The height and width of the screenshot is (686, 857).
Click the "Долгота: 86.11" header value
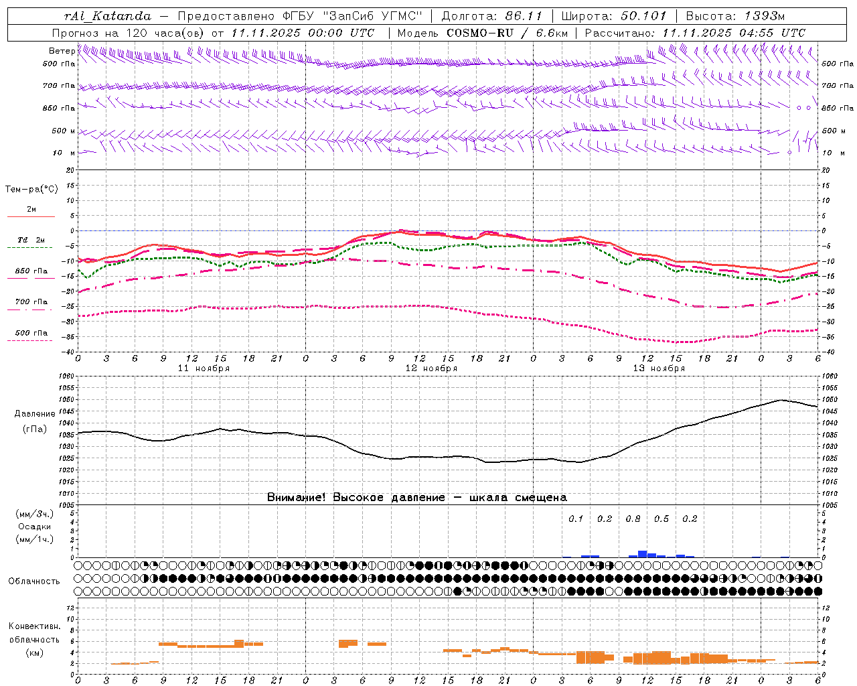click(492, 16)
